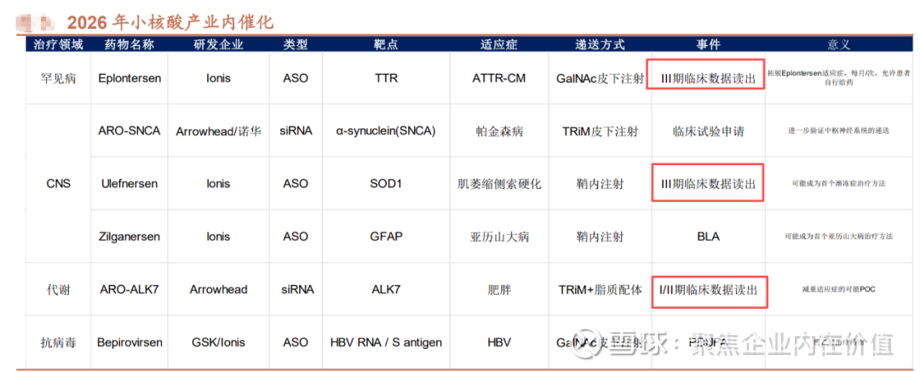Select the "治疗领域" column header
This screenshot has width=920, height=372.
58,44
